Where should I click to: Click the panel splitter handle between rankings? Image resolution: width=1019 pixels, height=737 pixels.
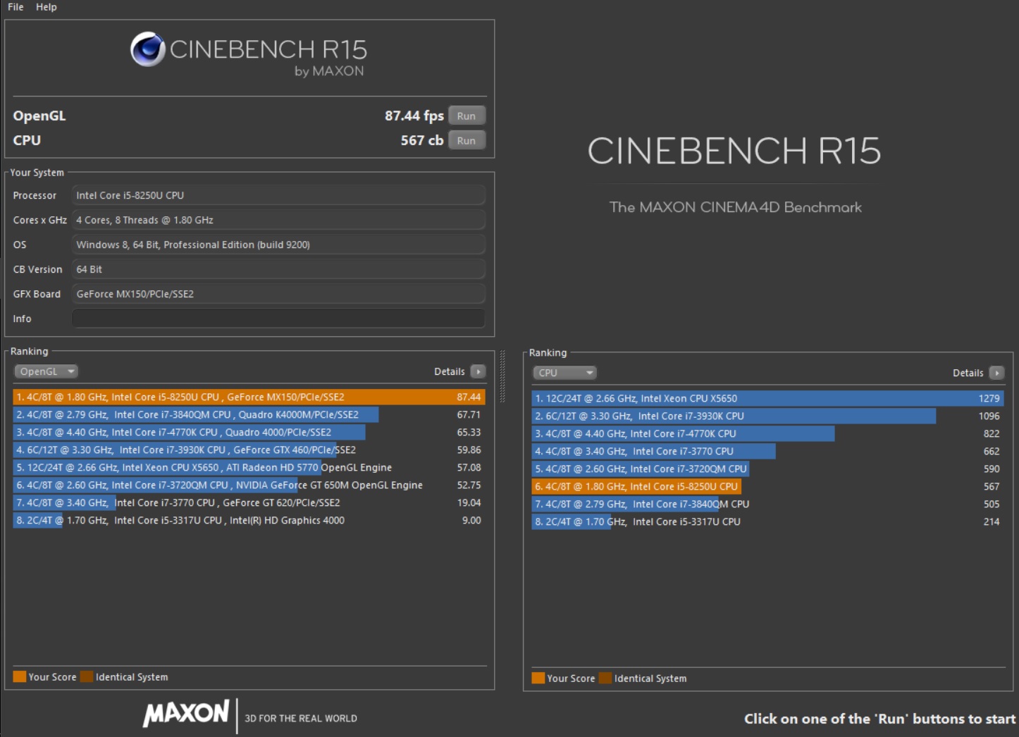click(x=502, y=376)
